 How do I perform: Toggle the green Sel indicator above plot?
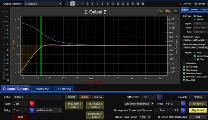[x=160, y=11]
